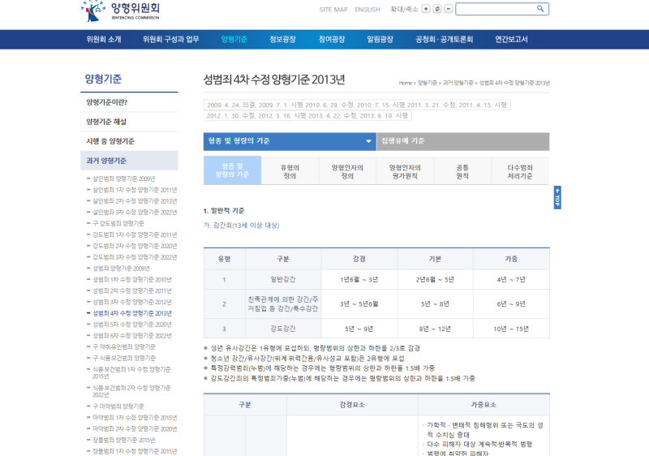Image resolution: width=649 pixels, height=456 pixels.
Task: Select the 양형인자의 정의 tab
Action: point(347,171)
